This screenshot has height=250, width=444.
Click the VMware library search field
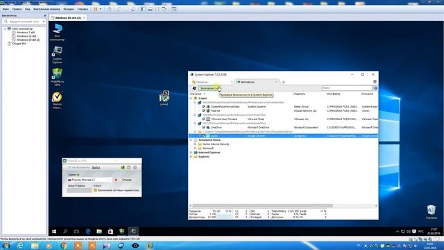[x=23, y=22]
